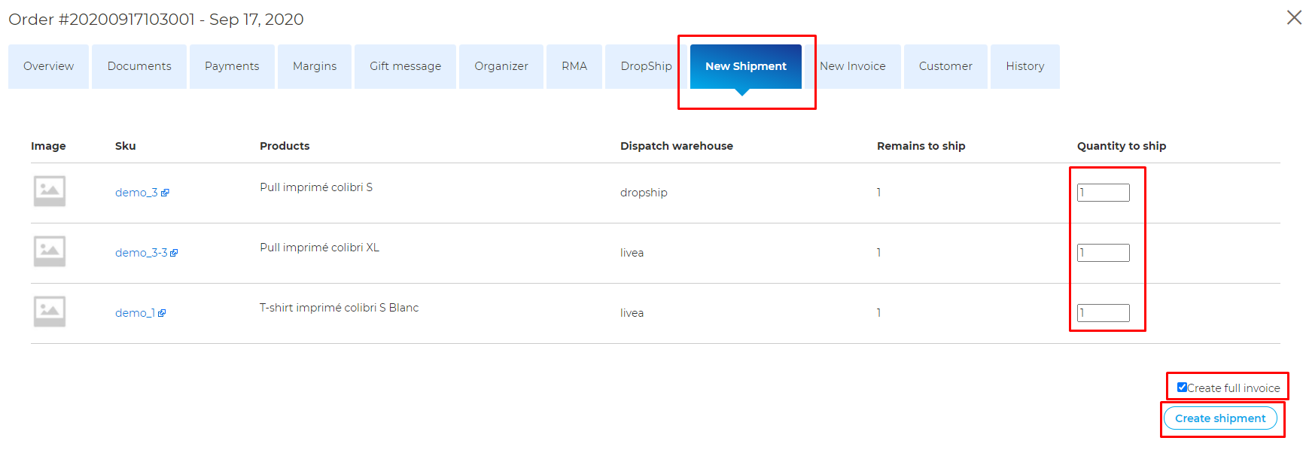This screenshot has width=1303, height=456.
Task: Click the Sku column header
Action: click(125, 146)
